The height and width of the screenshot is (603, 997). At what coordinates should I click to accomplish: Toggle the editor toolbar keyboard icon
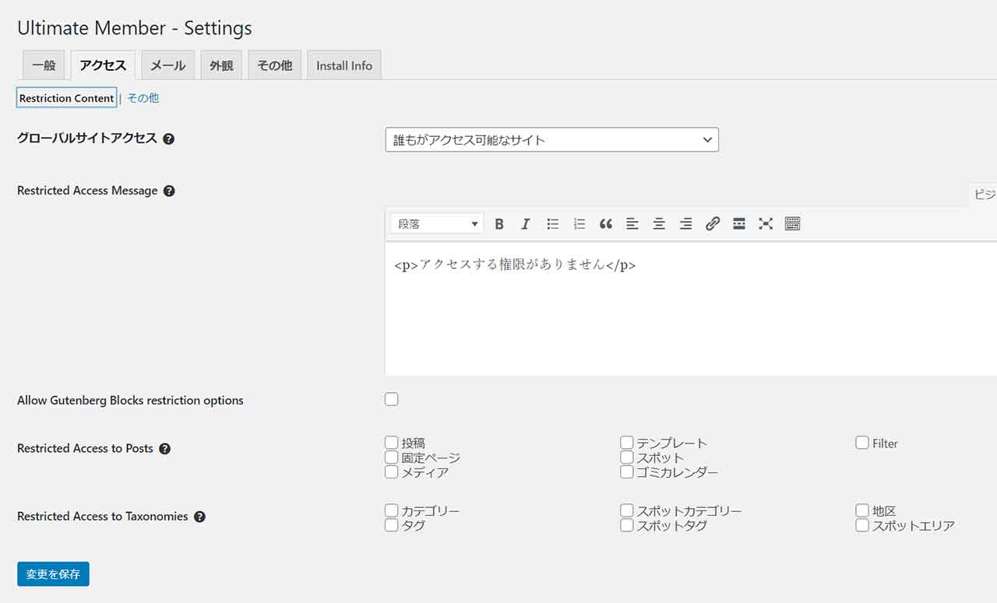(793, 224)
